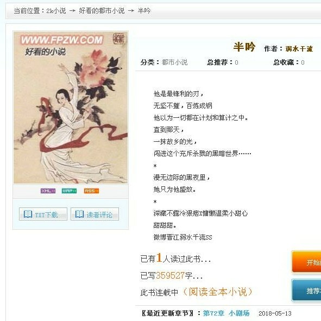Screen dimensions: 321x321
Task: Open the 半吟 book cover image
Action: click(71, 108)
